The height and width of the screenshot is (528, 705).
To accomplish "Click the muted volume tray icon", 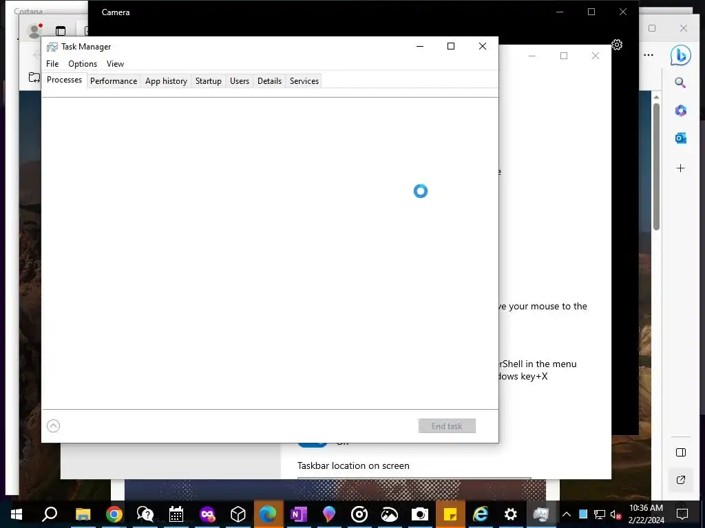I will [x=616, y=514].
